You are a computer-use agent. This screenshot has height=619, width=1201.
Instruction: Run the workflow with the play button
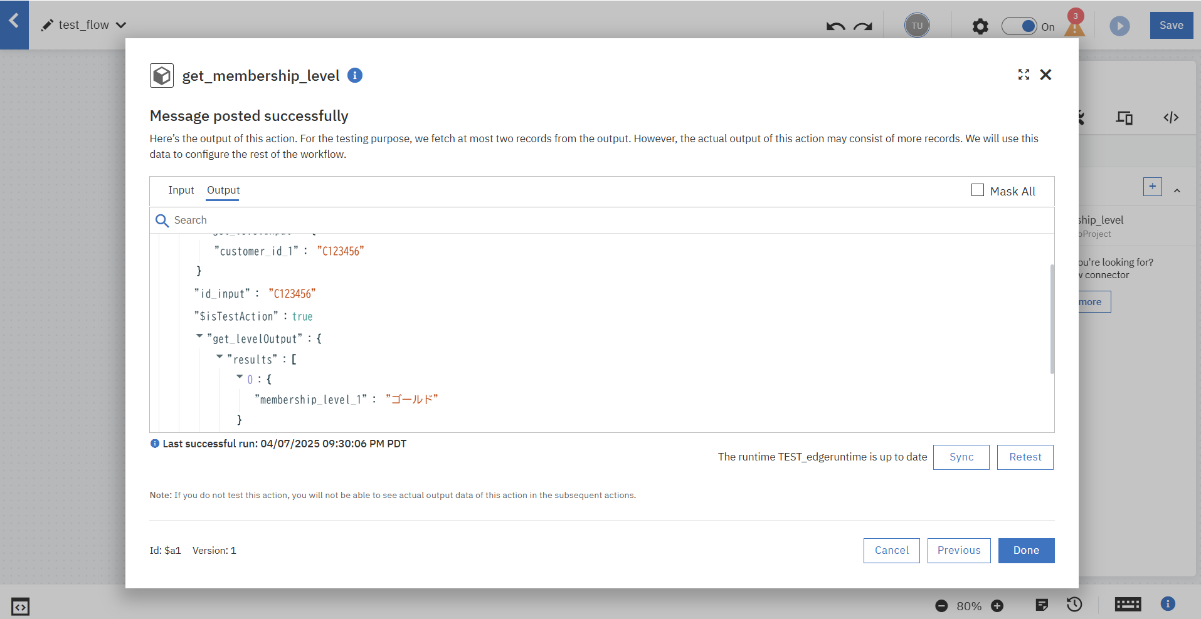[1119, 26]
